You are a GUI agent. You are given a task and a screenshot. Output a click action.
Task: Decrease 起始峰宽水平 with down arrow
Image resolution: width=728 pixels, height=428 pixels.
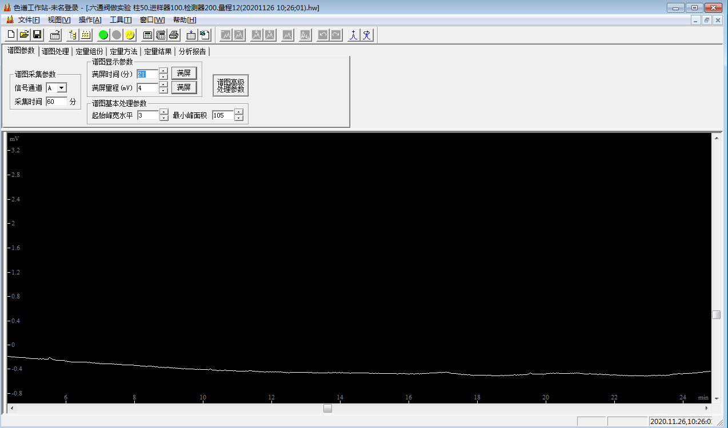165,118
